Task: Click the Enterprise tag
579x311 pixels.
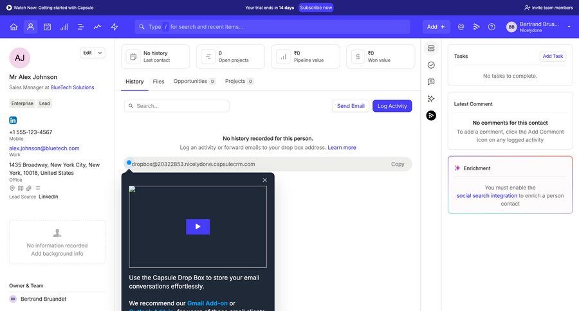Action: tap(22, 103)
